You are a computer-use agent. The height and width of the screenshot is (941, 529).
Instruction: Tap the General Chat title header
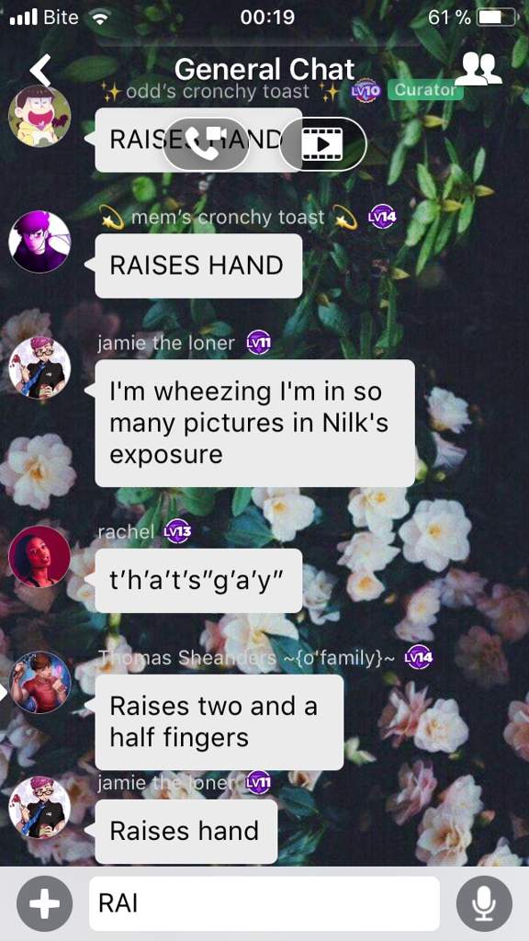[x=264, y=70]
